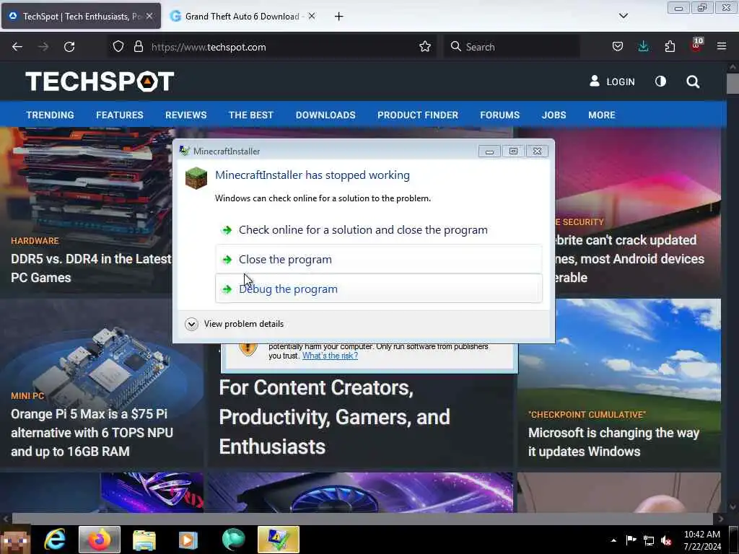The image size is (739, 554).
Task: Open the extensions puzzle icon
Action: point(670,46)
